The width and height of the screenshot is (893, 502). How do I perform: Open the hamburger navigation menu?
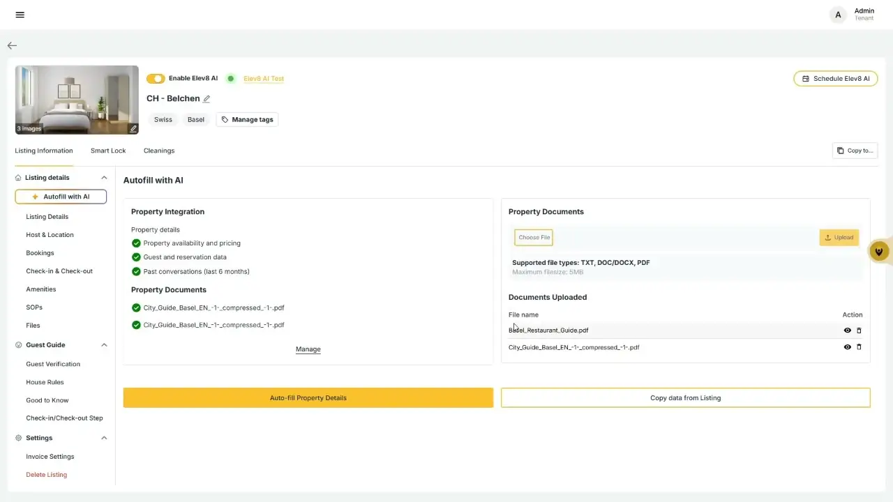pyautogui.click(x=20, y=15)
